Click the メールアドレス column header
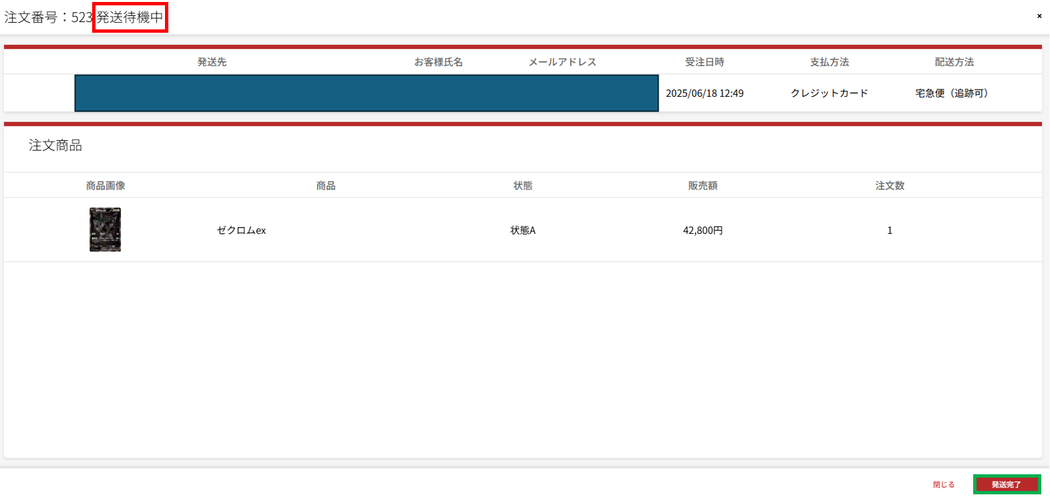This screenshot has height=497, width=1050. coord(562,62)
